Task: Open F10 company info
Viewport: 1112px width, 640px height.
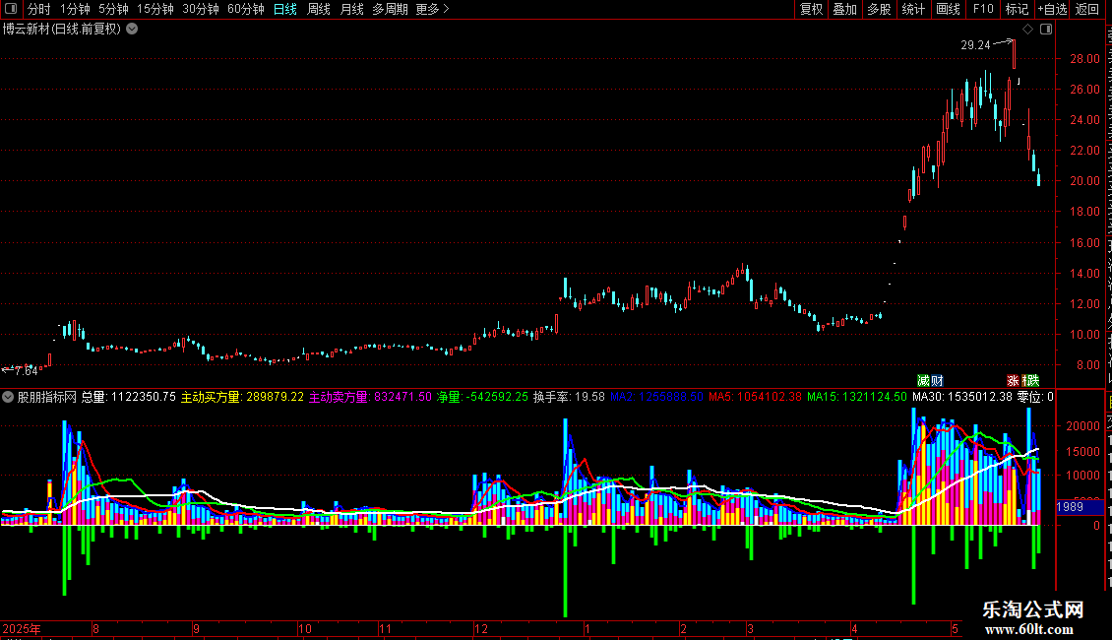Action: 983,9
